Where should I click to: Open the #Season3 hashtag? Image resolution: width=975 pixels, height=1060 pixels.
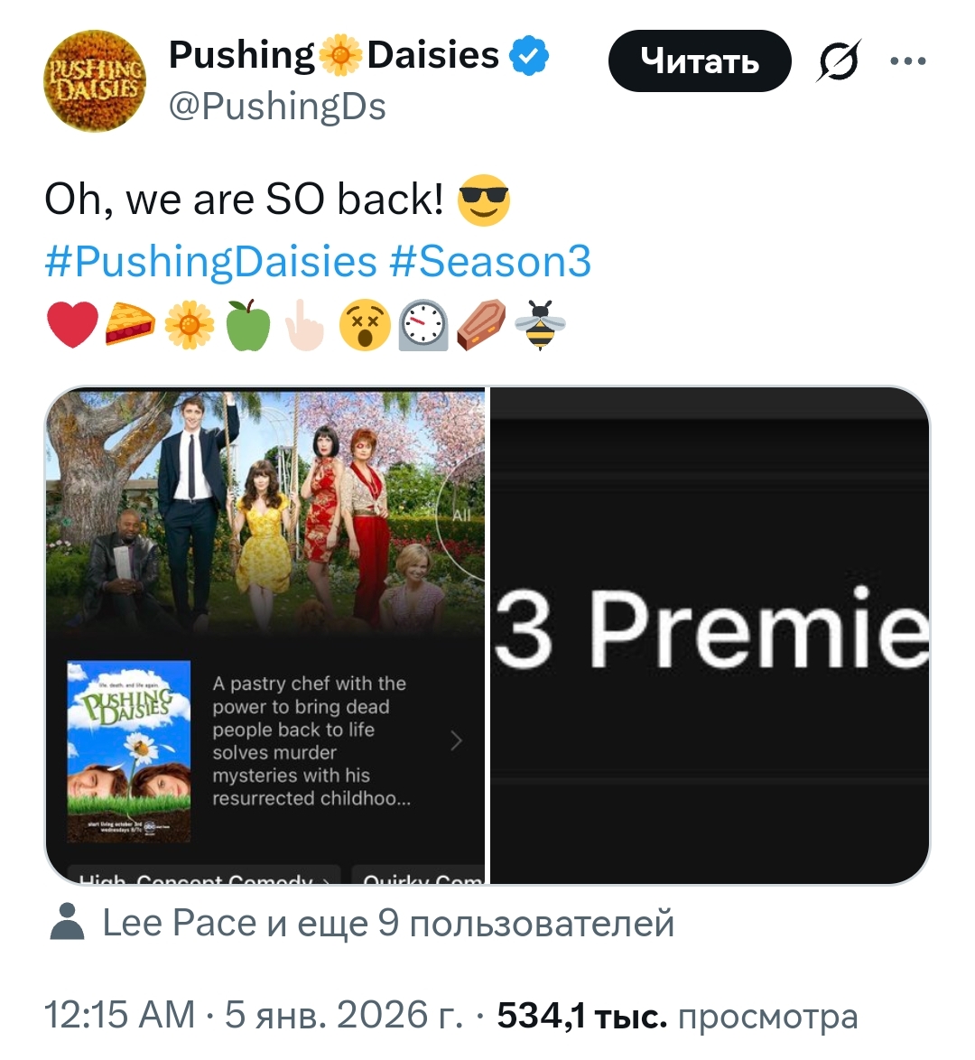pyautogui.click(x=491, y=262)
